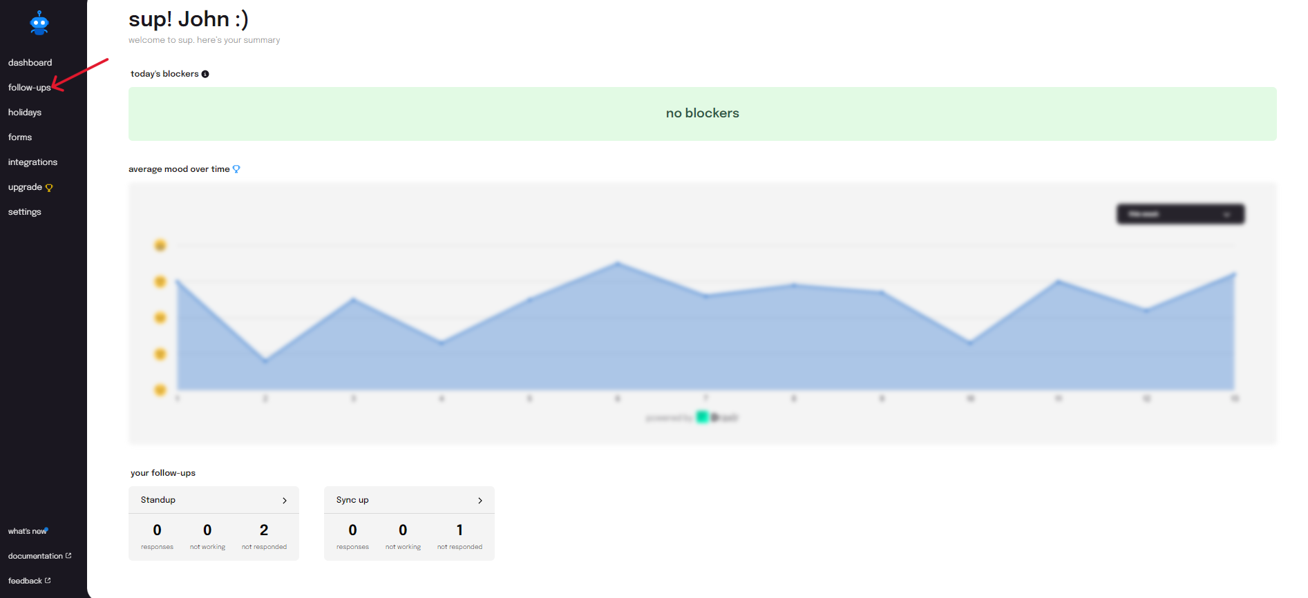Go to the dashboard menu item
Viewport: 1308px width, 598px height.
(x=30, y=63)
